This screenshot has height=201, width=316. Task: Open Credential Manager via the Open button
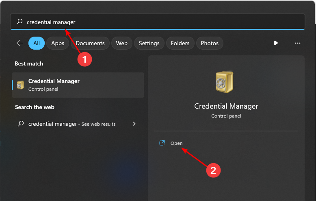click(177, 143)
